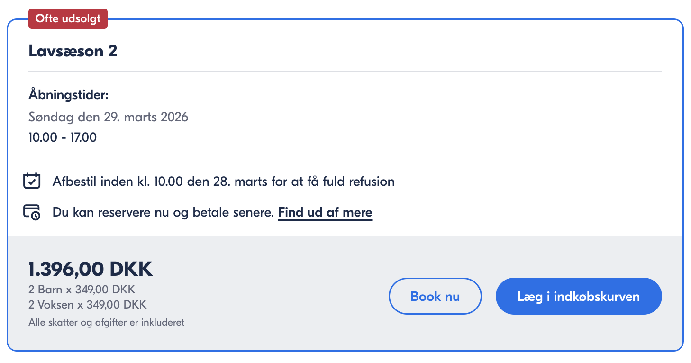
Task: Click the date "Søndag den 29. marts 2026"
Action: (109, 117)
